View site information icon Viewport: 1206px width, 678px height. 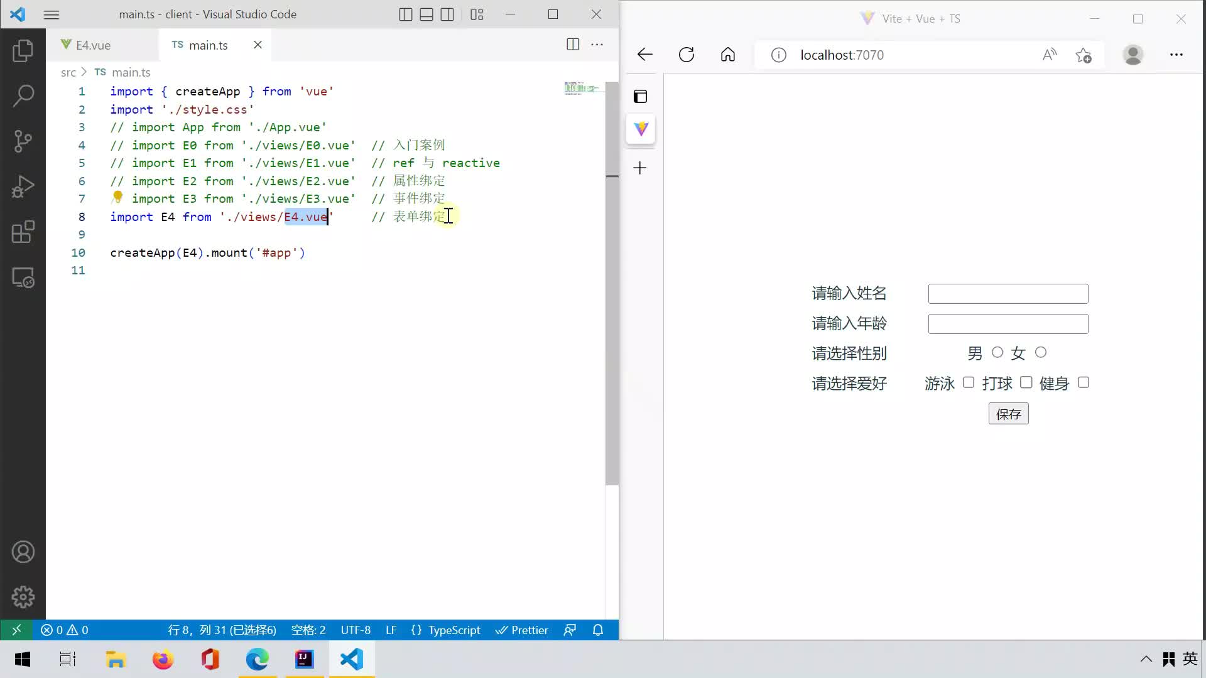pos(779,55)
